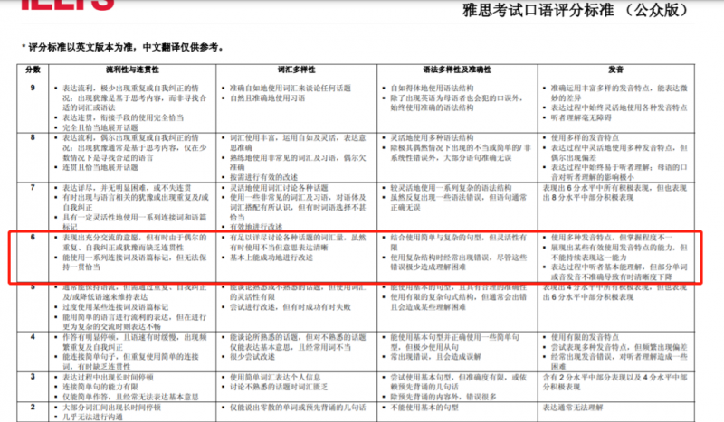Screen dimensions: 724x422
Task: Click band 7 发音 cell mentioning 6 分水平
Action: [x=614, y=192]
